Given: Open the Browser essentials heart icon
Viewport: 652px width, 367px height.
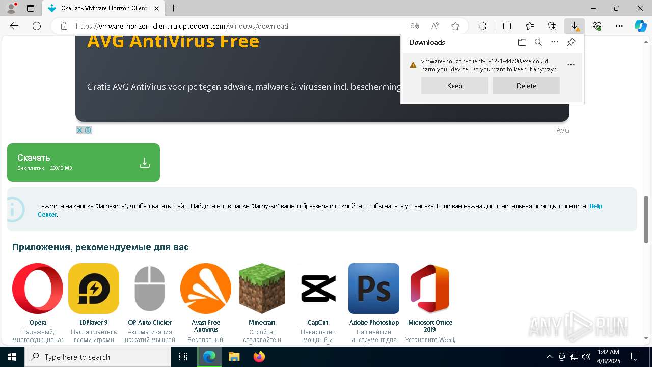Looking at the screenshot, I should coord(597,26).
